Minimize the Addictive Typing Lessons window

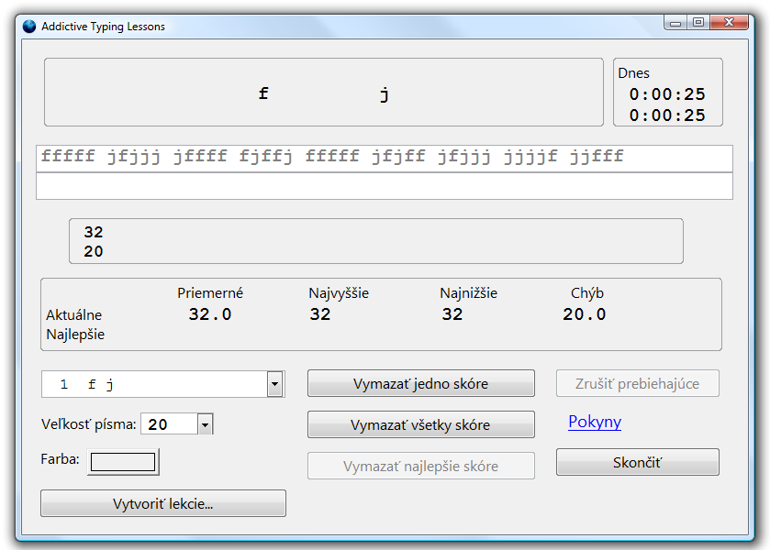click(675, 23)
